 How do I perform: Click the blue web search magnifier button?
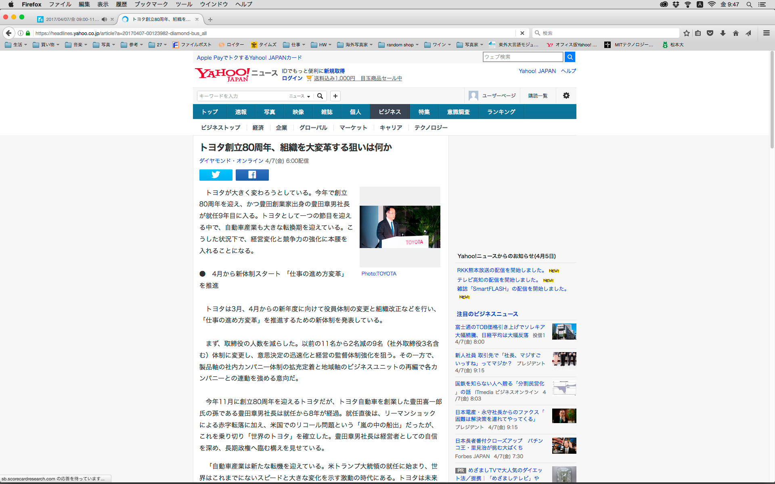[570, 57]
